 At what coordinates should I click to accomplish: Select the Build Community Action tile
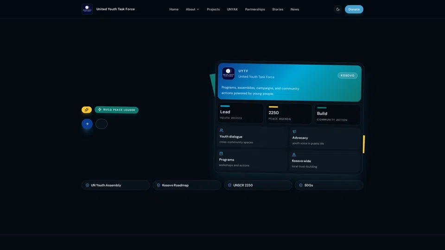click(337, 115)
